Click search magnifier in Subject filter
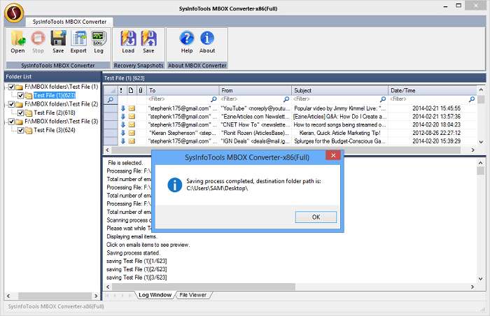The height and width of the screenshot is (316, 490). (x=383, y=99)
